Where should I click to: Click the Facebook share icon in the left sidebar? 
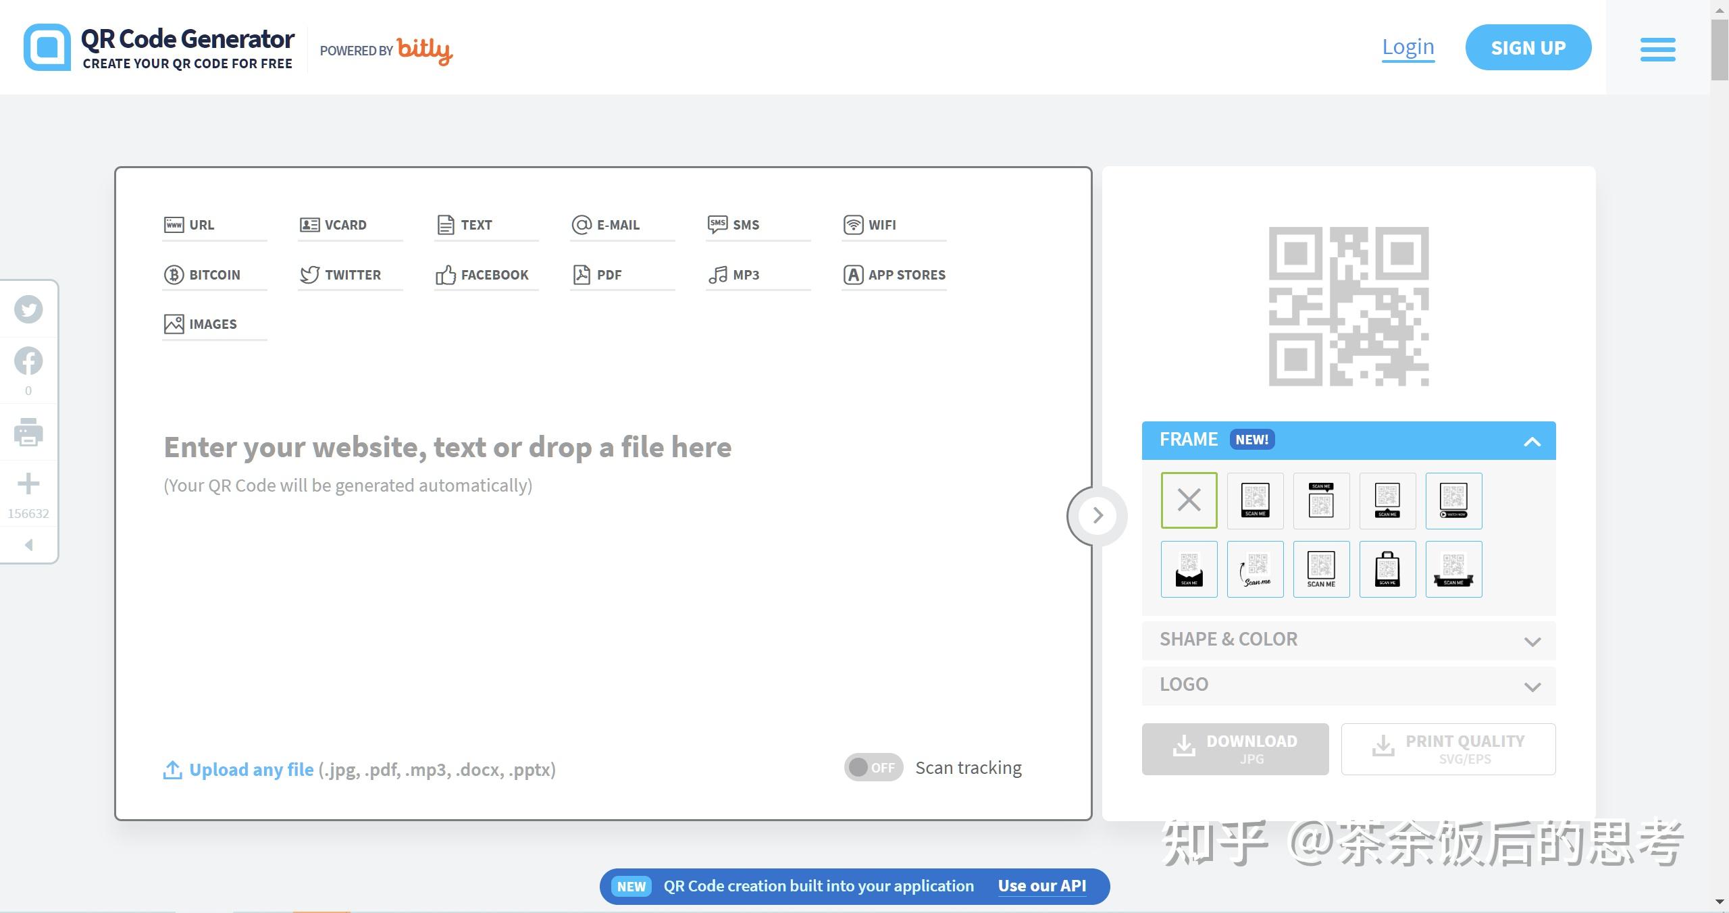click(x=28, y=361)
